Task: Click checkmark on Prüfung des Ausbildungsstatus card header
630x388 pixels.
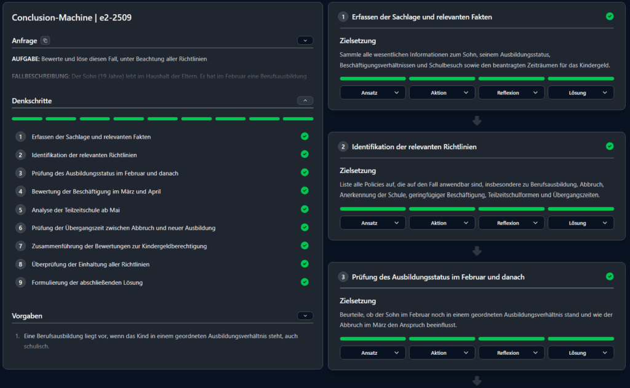Action: [x=609, y=277]
